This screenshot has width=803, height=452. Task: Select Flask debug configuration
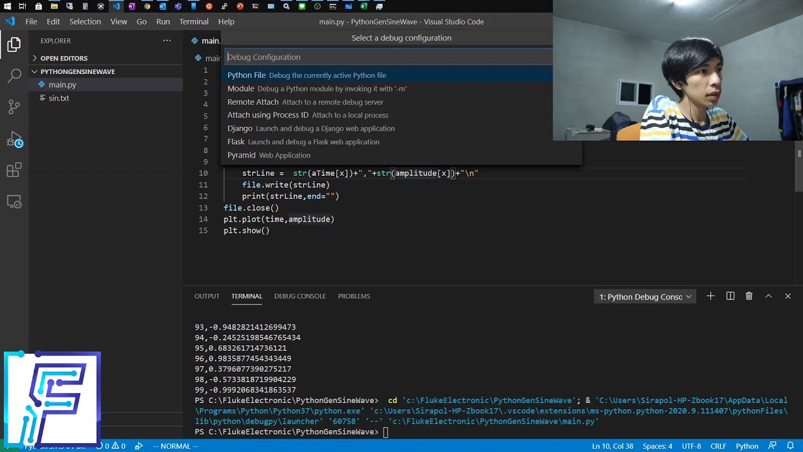tap(401, 141)
